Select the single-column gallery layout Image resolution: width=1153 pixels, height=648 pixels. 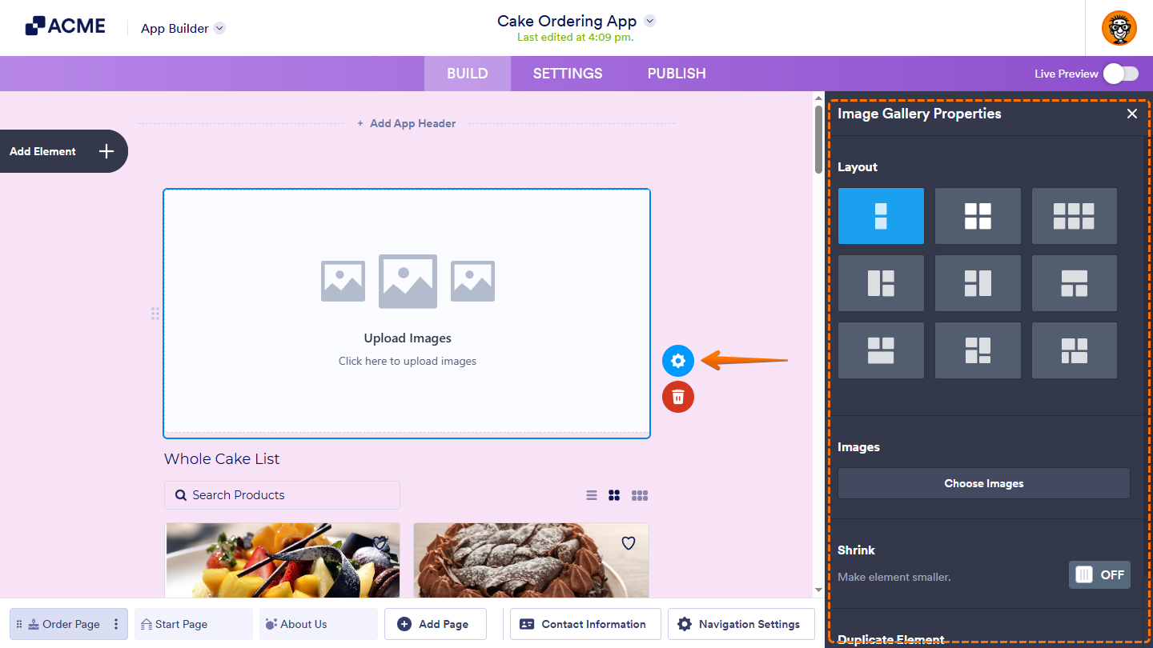click(881, 215)
